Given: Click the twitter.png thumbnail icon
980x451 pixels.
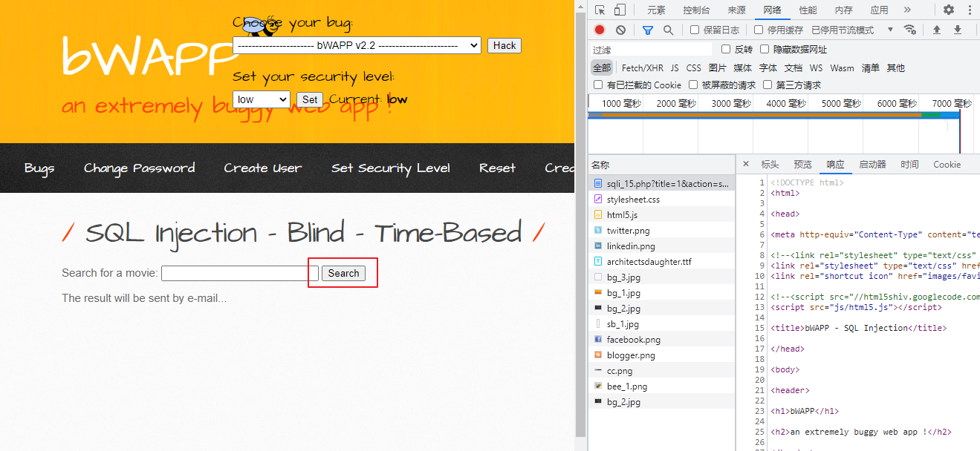Looking at the screenshot, I should pos(598,231).
